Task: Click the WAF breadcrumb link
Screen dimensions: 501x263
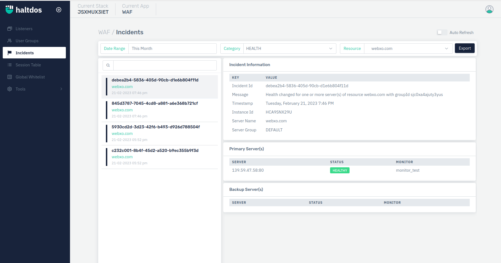Action: pos(104,32)
